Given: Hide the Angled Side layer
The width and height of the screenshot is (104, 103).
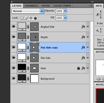Looking at the screenshot, I should 14,27.
